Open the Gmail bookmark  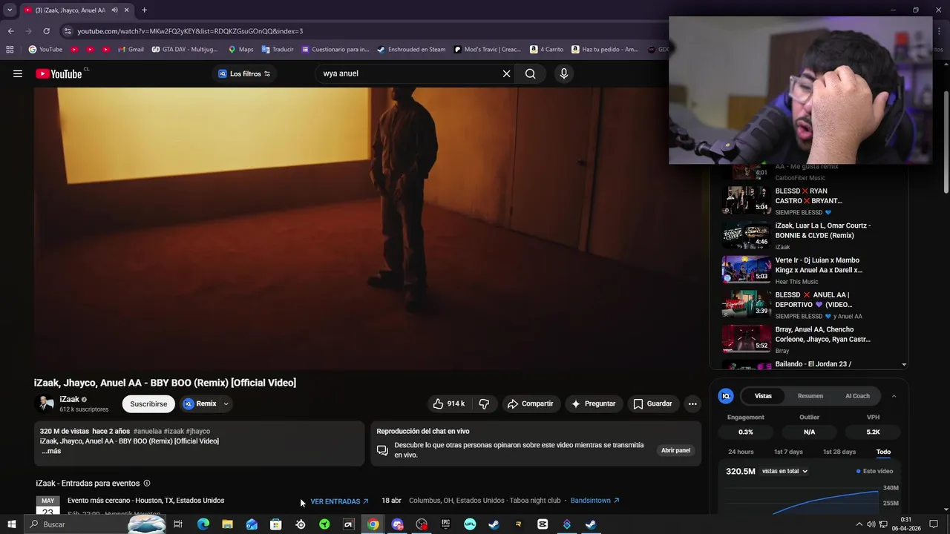(131, 50)
